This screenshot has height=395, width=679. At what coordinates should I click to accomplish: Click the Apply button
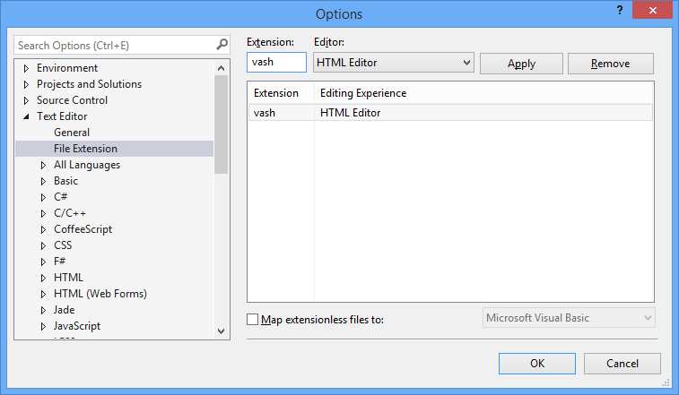point(521,64)
